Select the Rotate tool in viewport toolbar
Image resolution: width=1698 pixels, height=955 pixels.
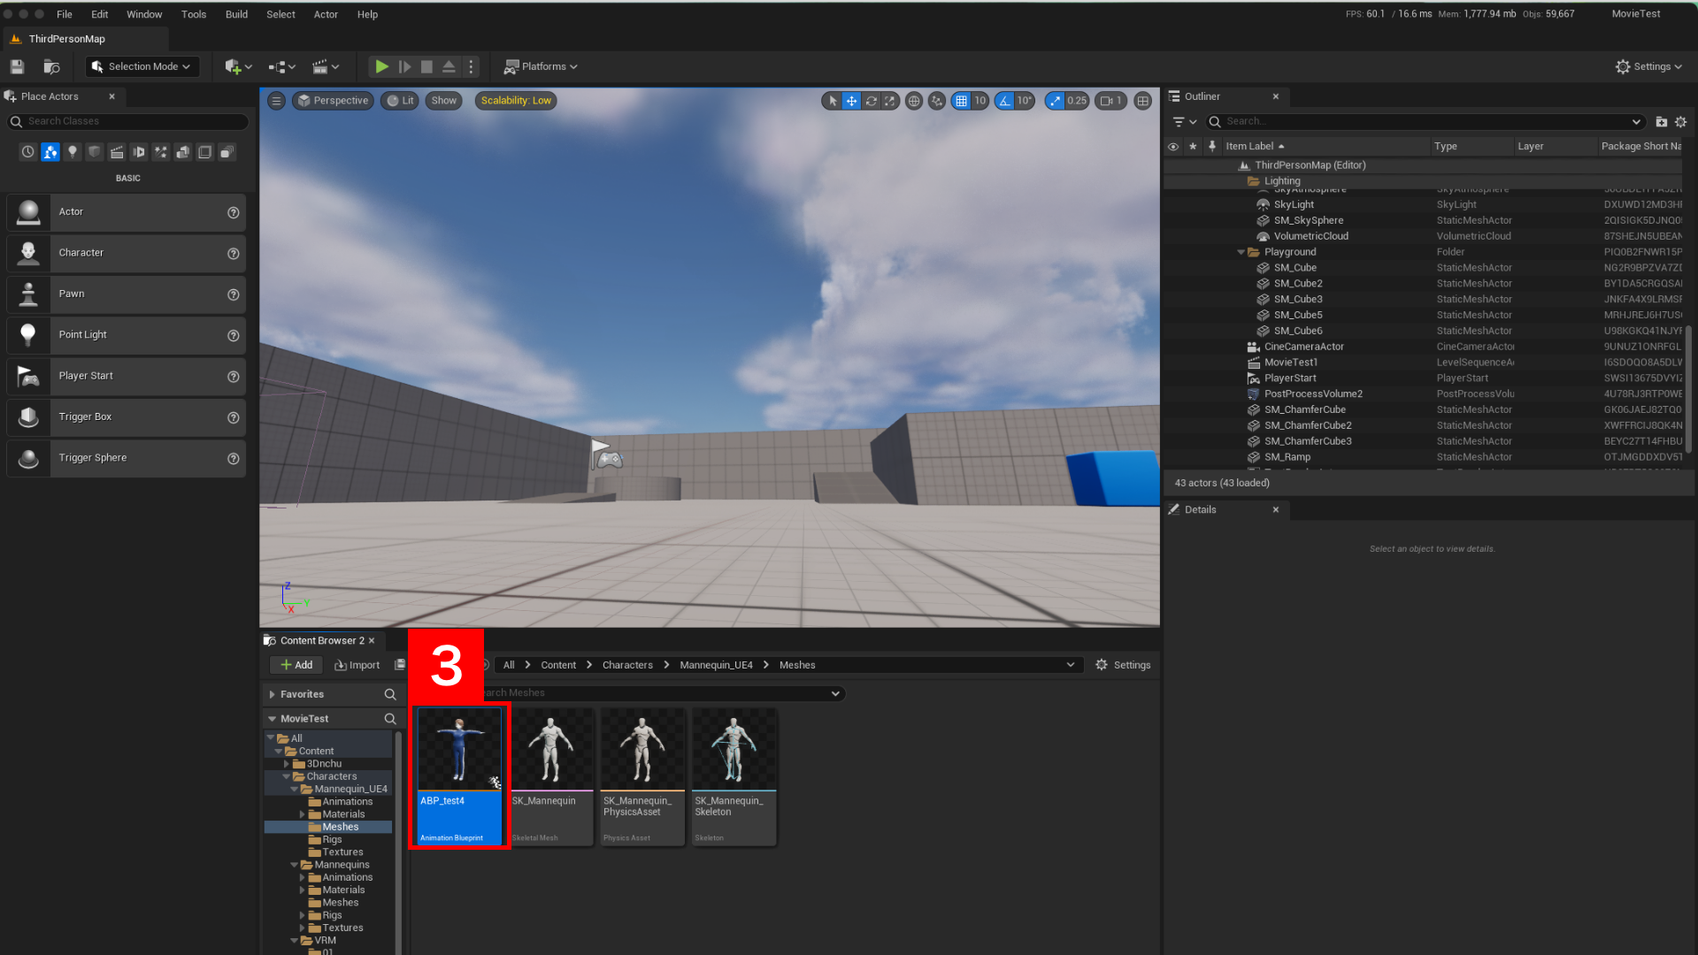[872, 100]
